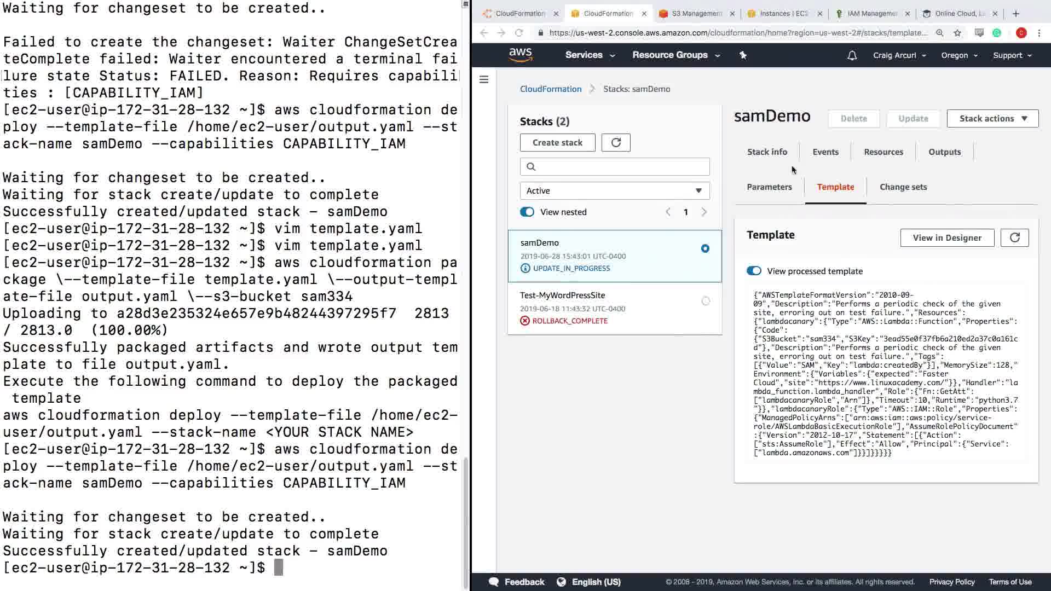Go to next page of stacks

(704, 212)
